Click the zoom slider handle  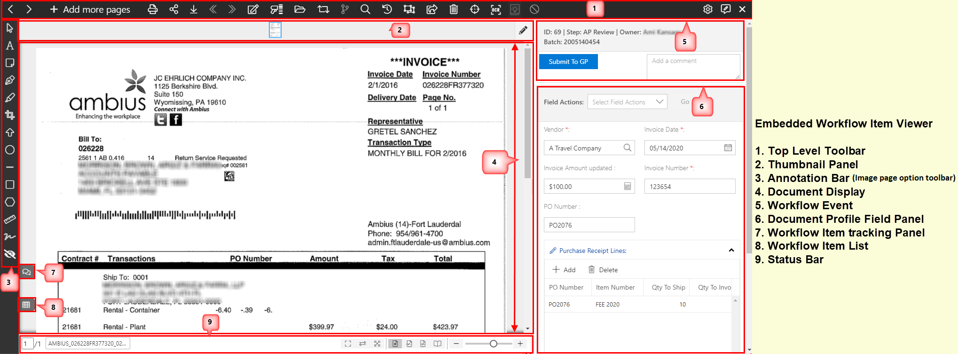click(493, 344)
